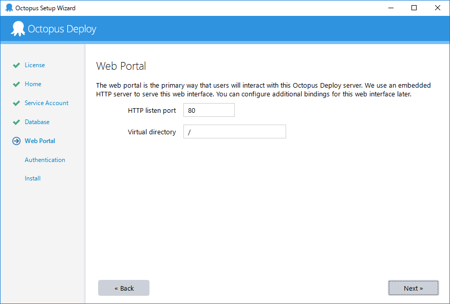450x304 pixels.
Task: Click the HTTP listen port field
Action: tap(209, 110)
